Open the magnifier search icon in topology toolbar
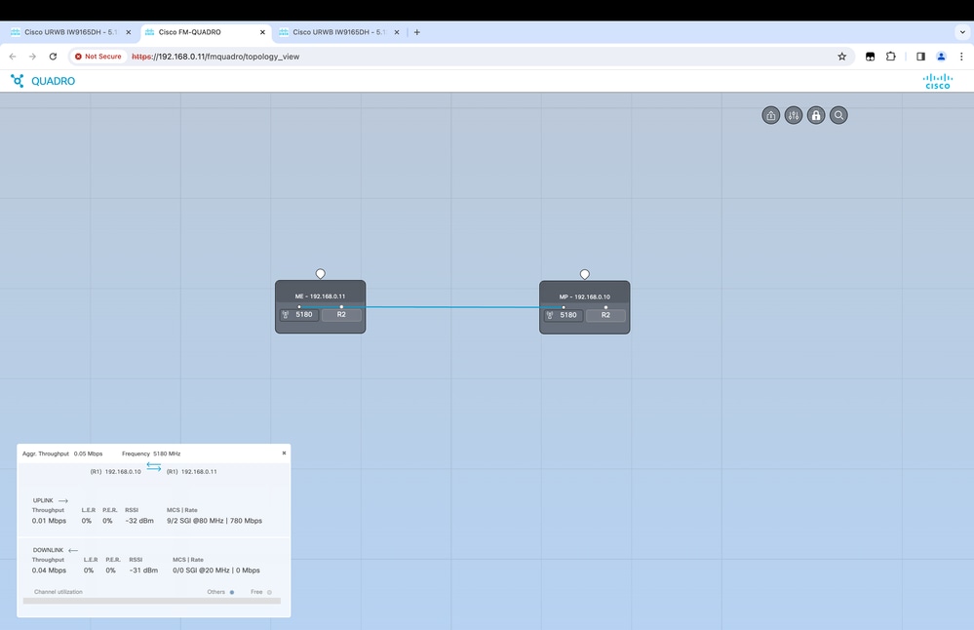 pos(838,115)
